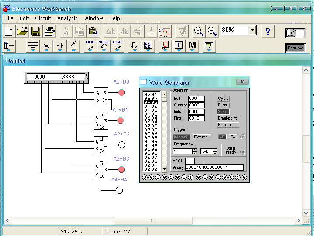314x236 pixels.
Task: Click the Help question mark icon
Action: pyautogui.click(x=268, y=31)
